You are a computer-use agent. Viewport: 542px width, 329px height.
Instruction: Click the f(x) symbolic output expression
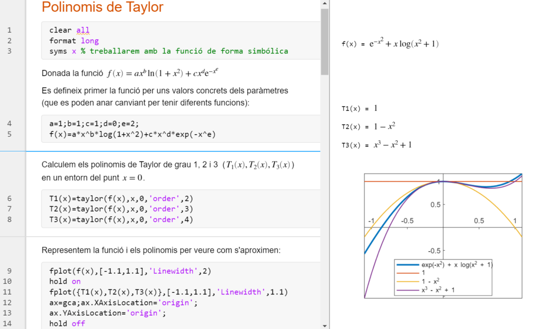click(x=390, y=44)
